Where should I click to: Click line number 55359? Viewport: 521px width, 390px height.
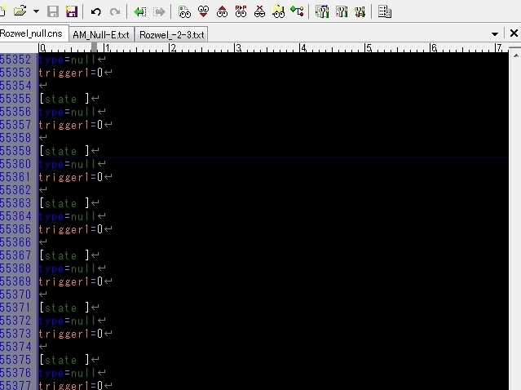15,151
